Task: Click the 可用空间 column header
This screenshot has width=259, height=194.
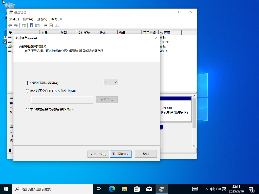Action: [150, 33]
